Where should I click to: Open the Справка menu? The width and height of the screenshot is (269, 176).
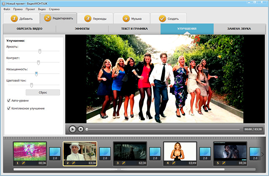pos(54,9)
